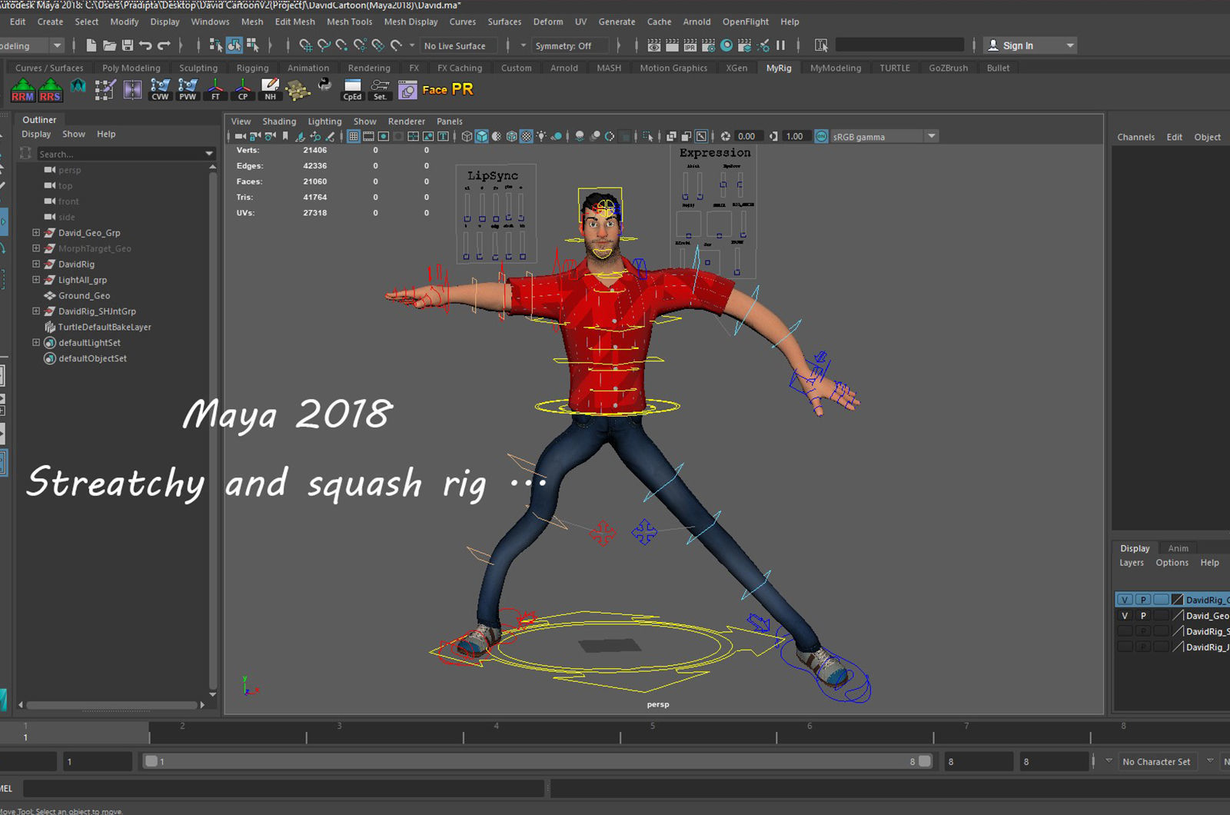
Task: Open Layers menu in layer editor
Action: coord(1131,563)
